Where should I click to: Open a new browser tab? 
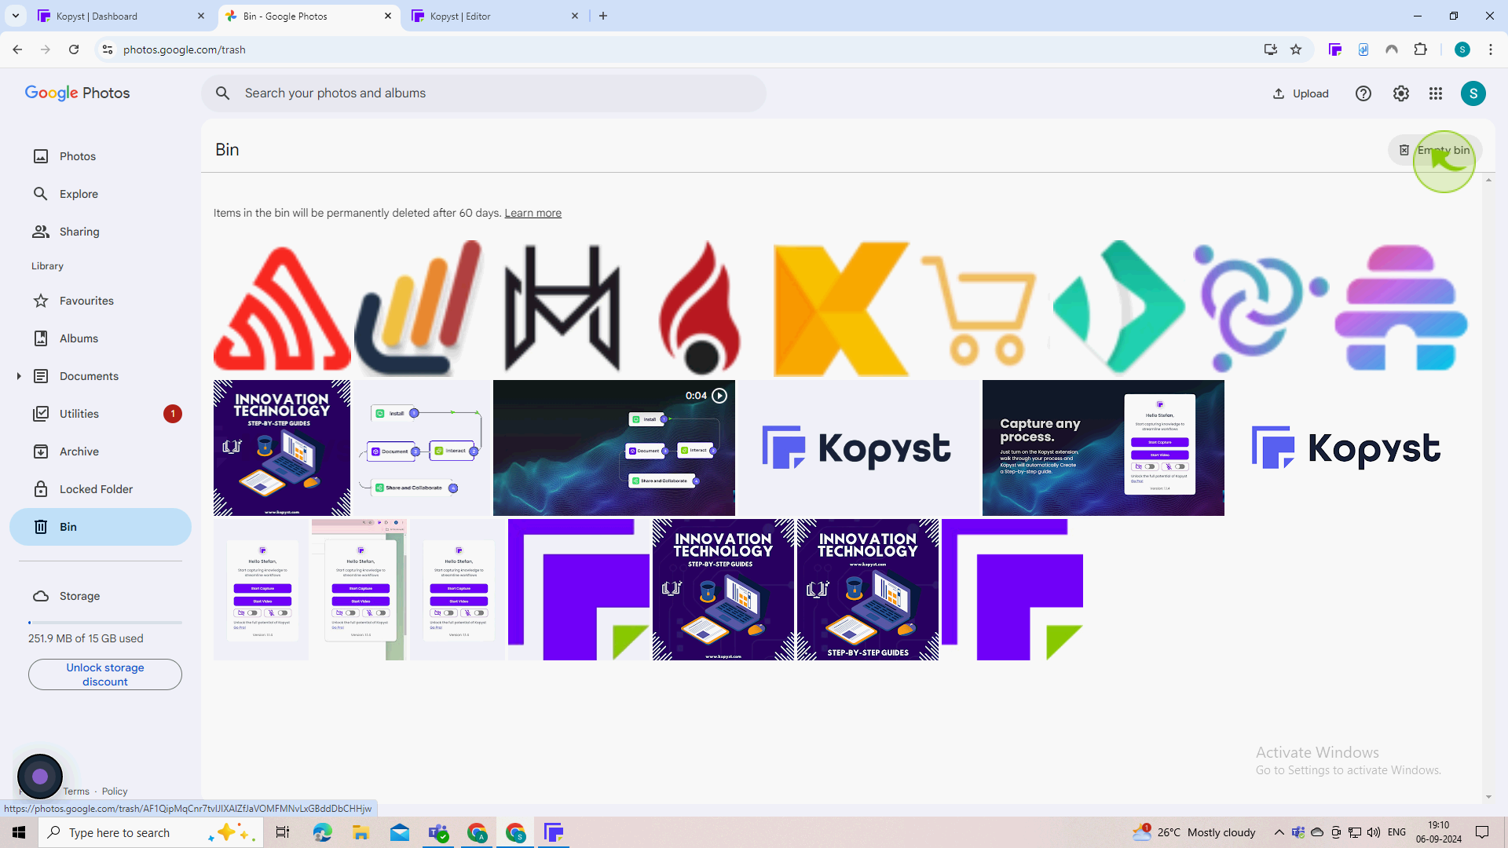click(x=603, y=16)
